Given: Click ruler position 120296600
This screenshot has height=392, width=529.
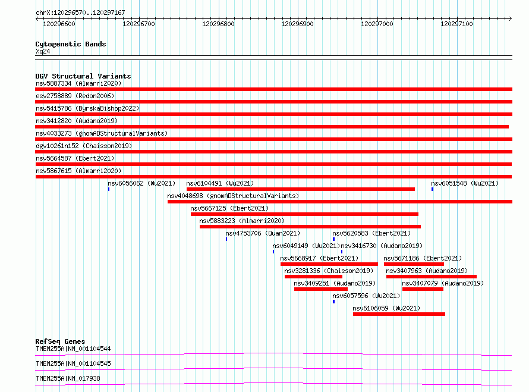Looking at the screenshot, I should pos(59,24).
